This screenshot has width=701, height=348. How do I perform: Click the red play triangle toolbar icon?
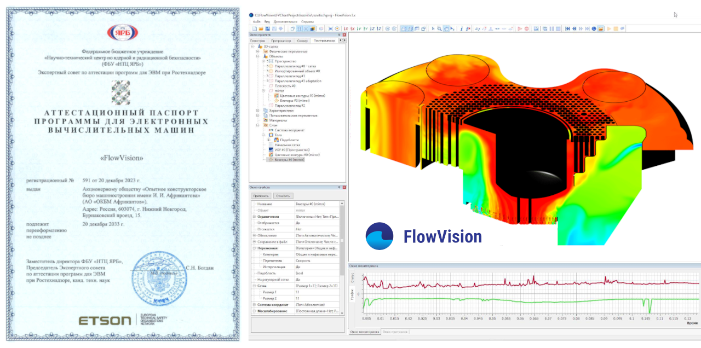click(x=520, y=28)
